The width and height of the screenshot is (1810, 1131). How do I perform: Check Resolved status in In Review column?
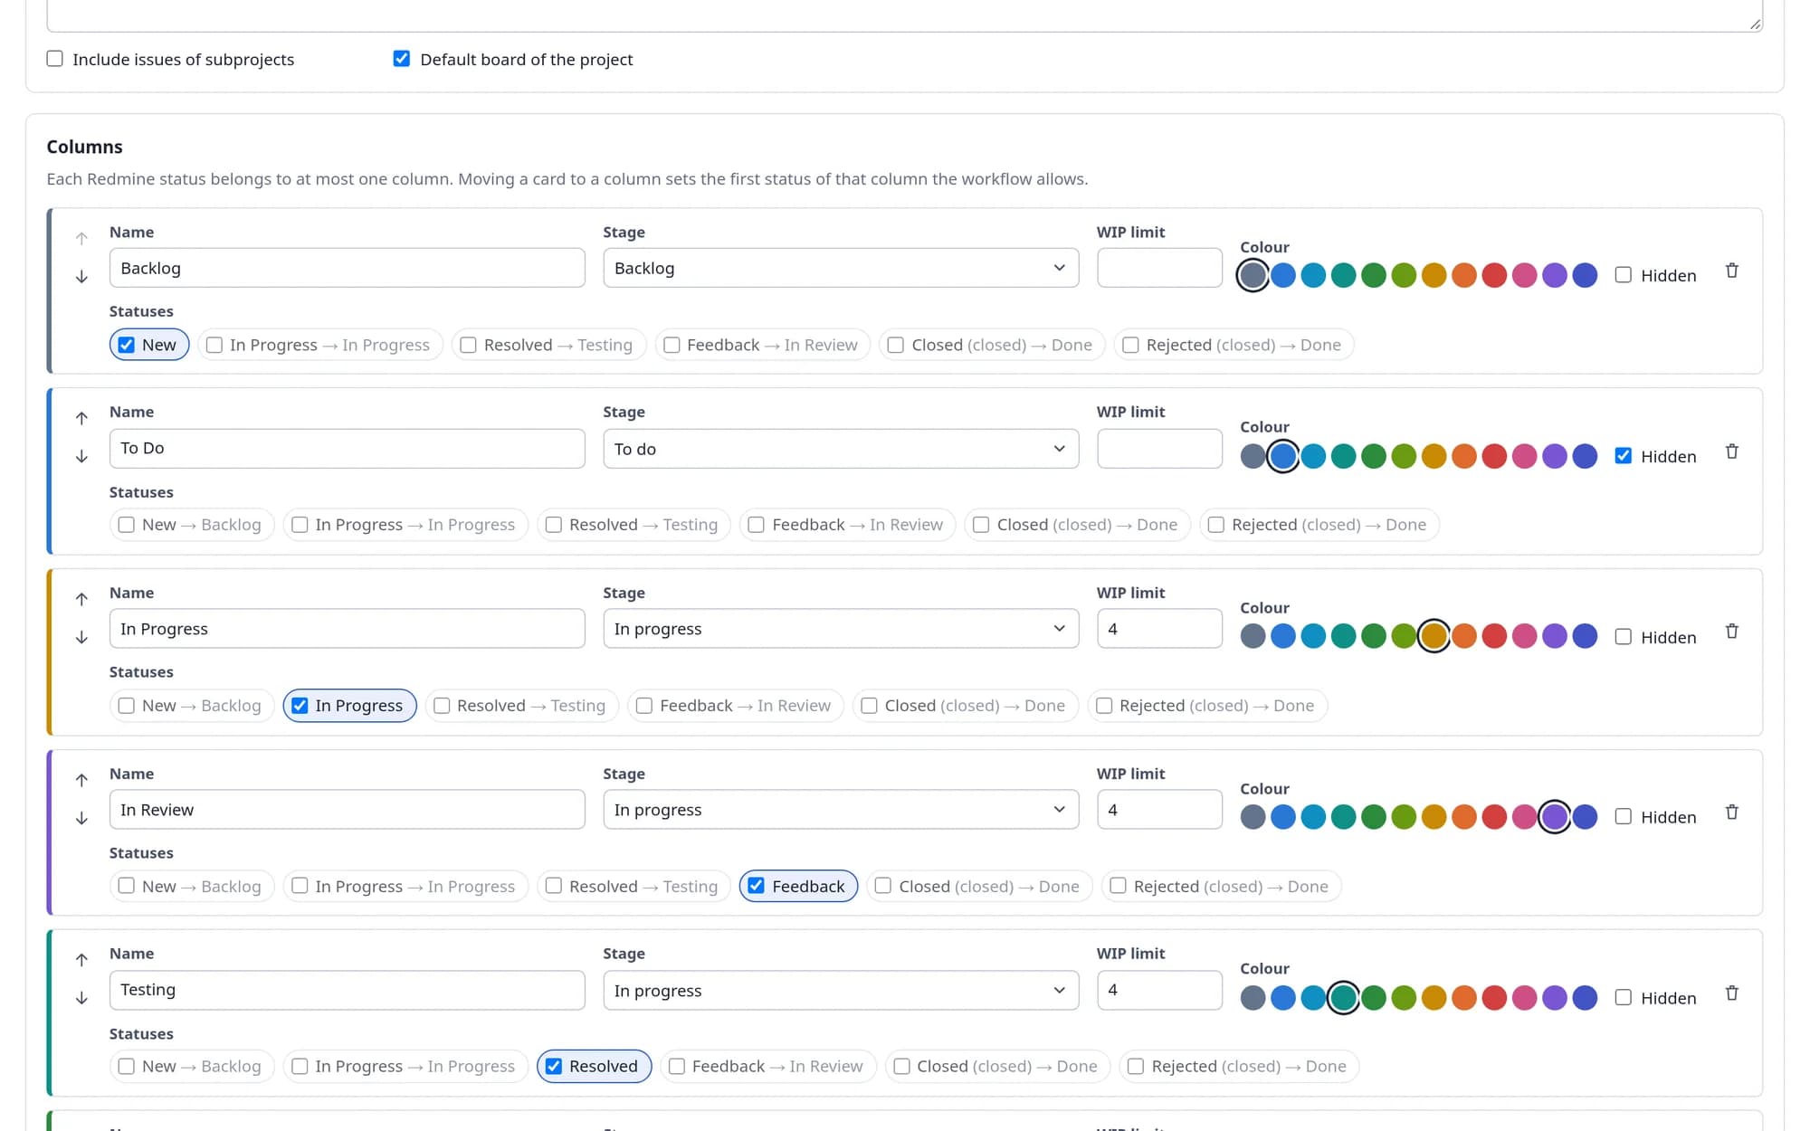554,886
